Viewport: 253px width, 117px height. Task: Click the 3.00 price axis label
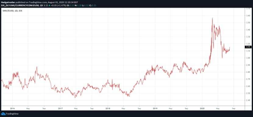click(x=248, y=58)
